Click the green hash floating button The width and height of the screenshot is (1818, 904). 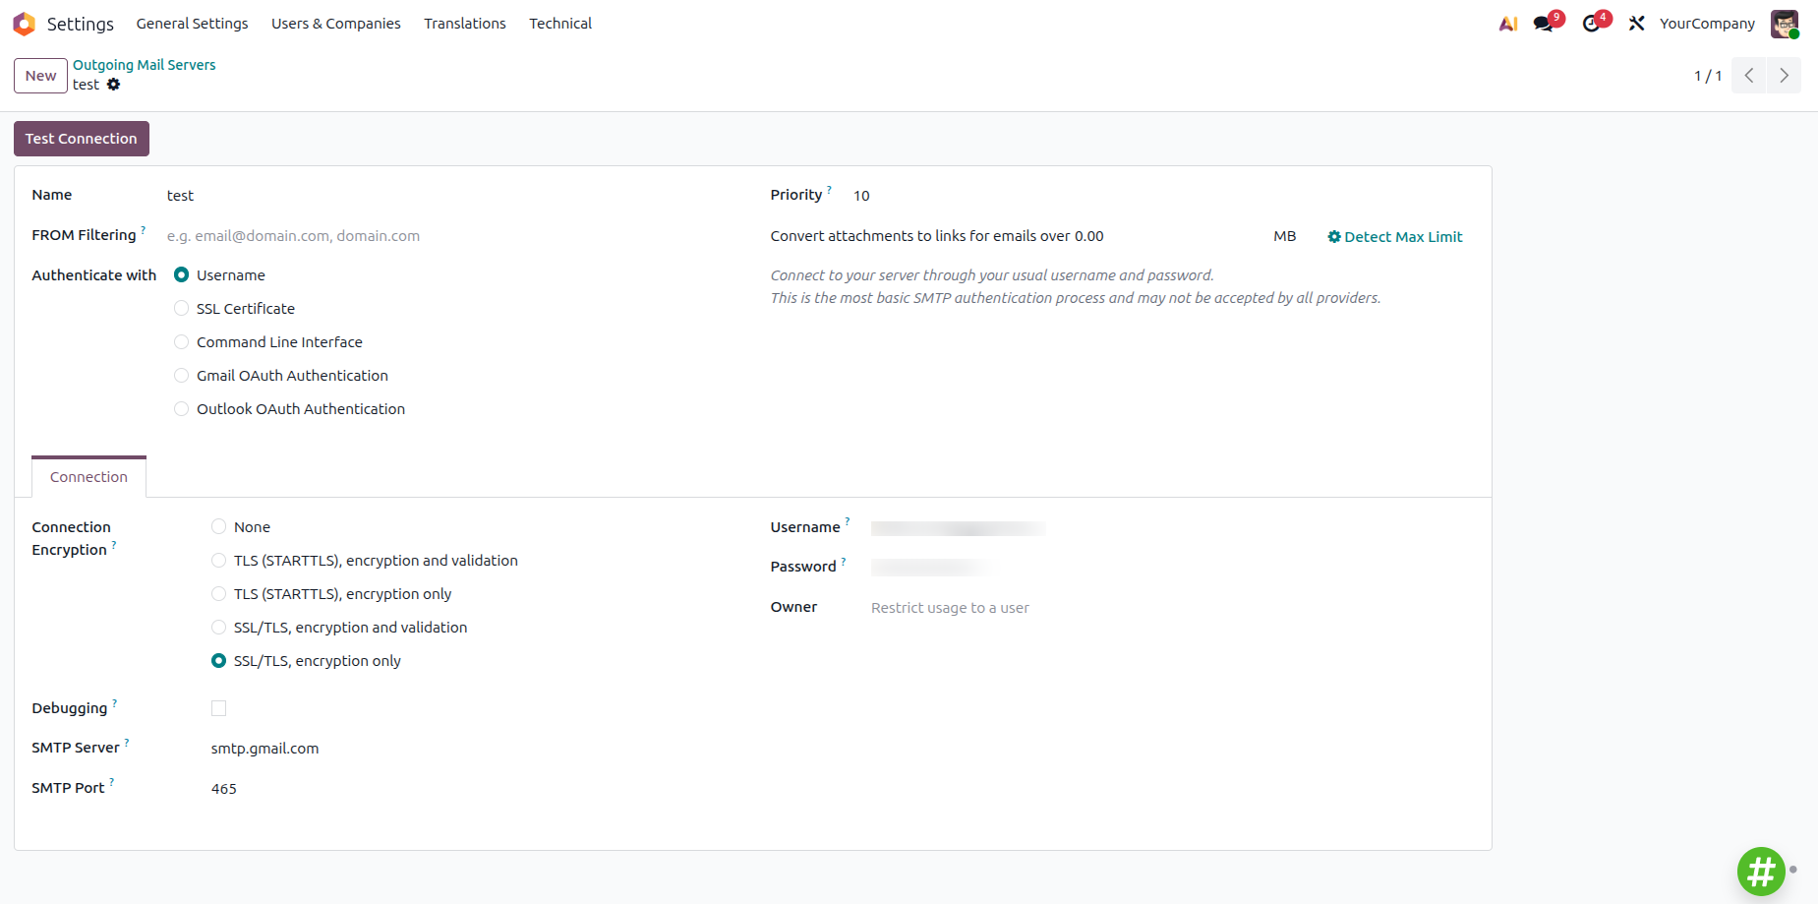click(1761, 872)
